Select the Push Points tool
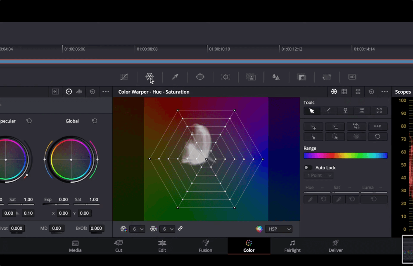 (x=379, y=111)
